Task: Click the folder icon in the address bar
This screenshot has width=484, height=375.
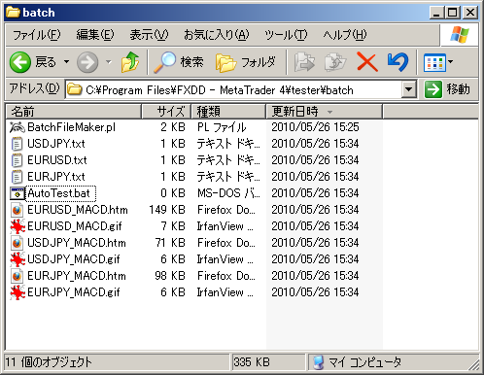Action: [75, 89]
